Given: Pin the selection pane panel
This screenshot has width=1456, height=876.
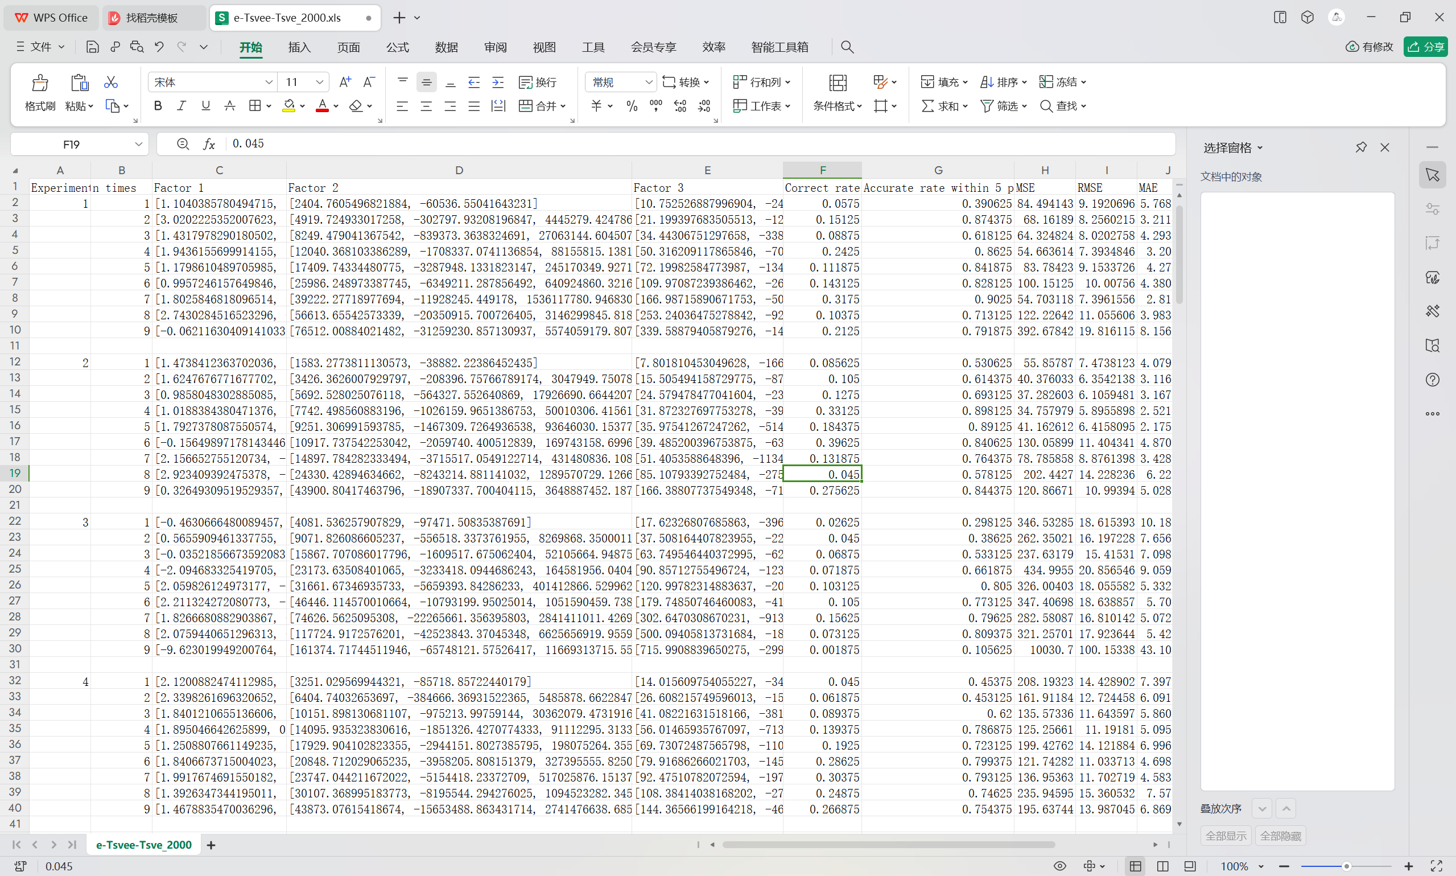Looking at the screenshot, I should pos(1360,147).
